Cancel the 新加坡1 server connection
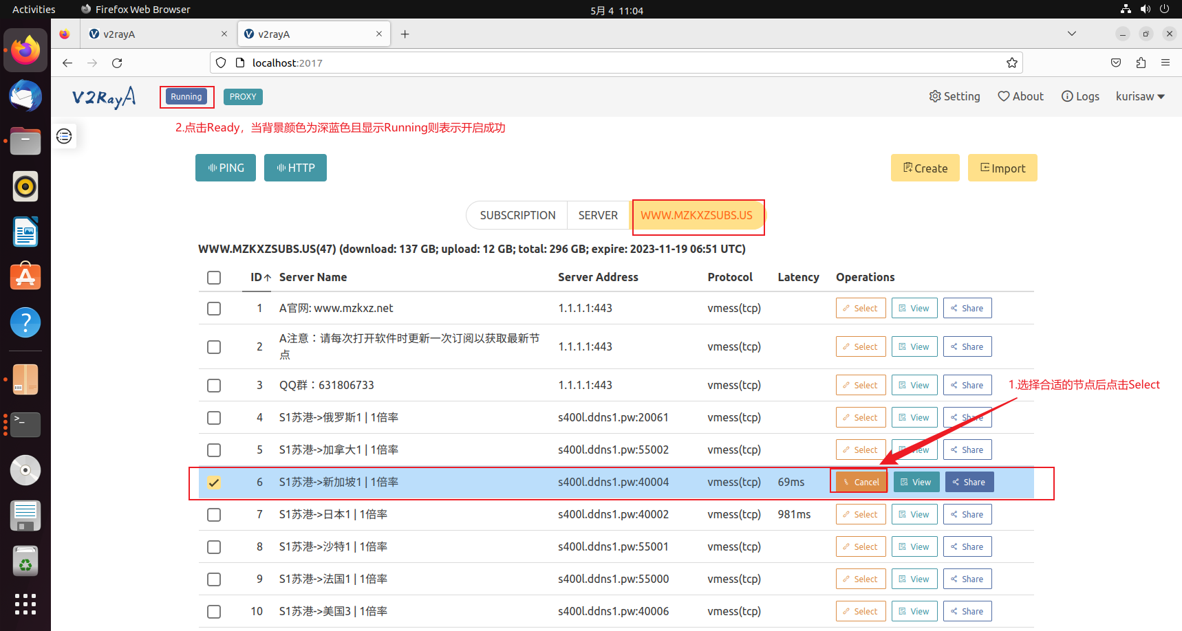This screenshot has height=631, width=1182. (x=861, y=483)
